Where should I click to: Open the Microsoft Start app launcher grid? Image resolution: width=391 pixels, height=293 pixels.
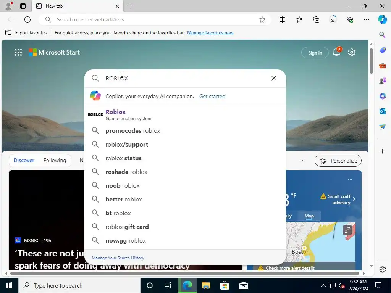(18, 52)
